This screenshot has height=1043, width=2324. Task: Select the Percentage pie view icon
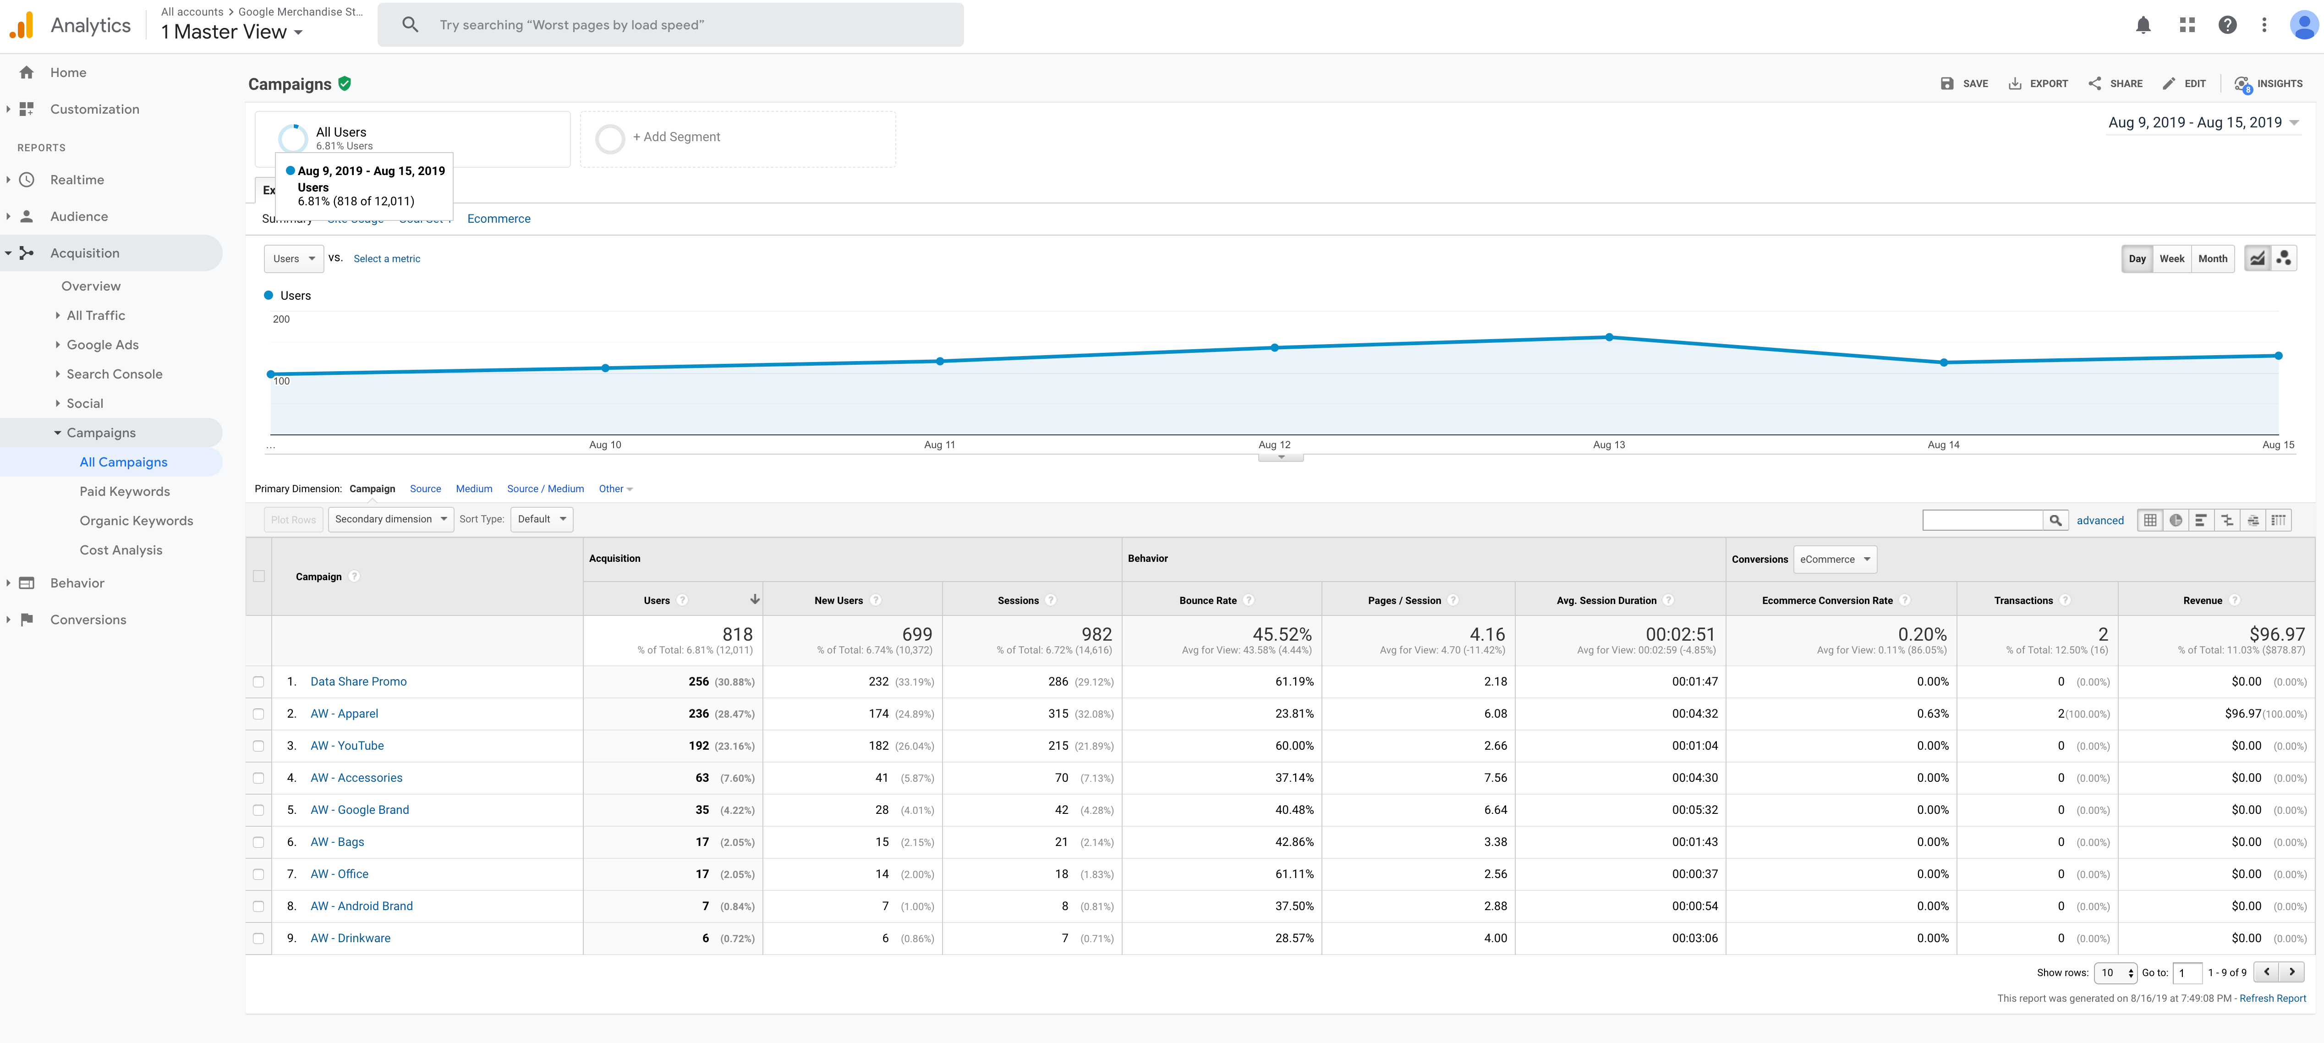[x=2175, y=521]
